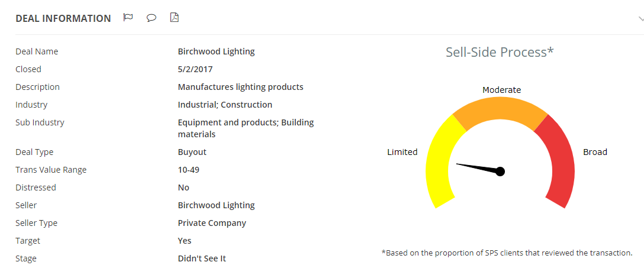644x278 pixels.
Task: Click the Birchwood Lighting seller value
Action: click(x=216, y=205)
